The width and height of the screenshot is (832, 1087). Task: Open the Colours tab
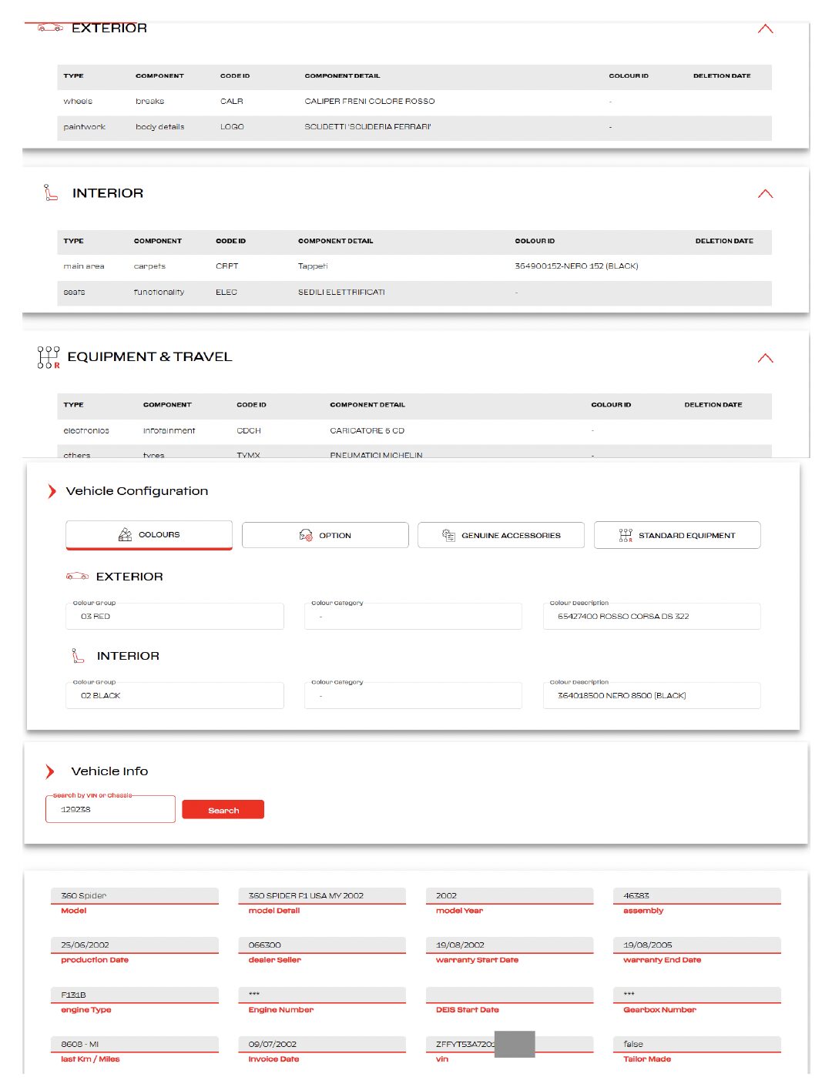(149, 535)
